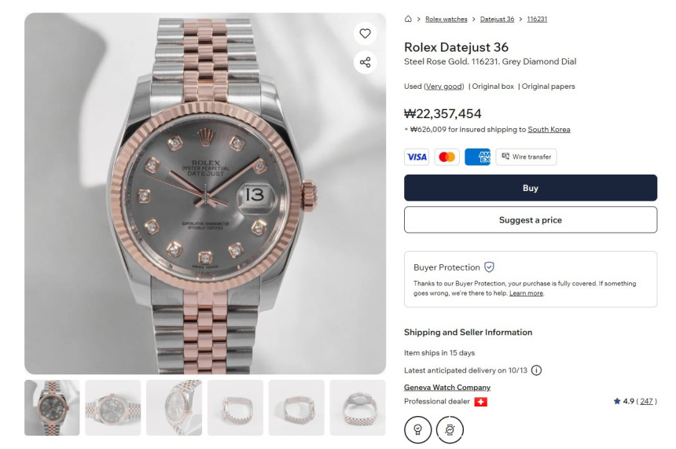The height and width of the screenshot is (449, 676).
Task: Change shipping country South Korea link
Action: (549, 130)
